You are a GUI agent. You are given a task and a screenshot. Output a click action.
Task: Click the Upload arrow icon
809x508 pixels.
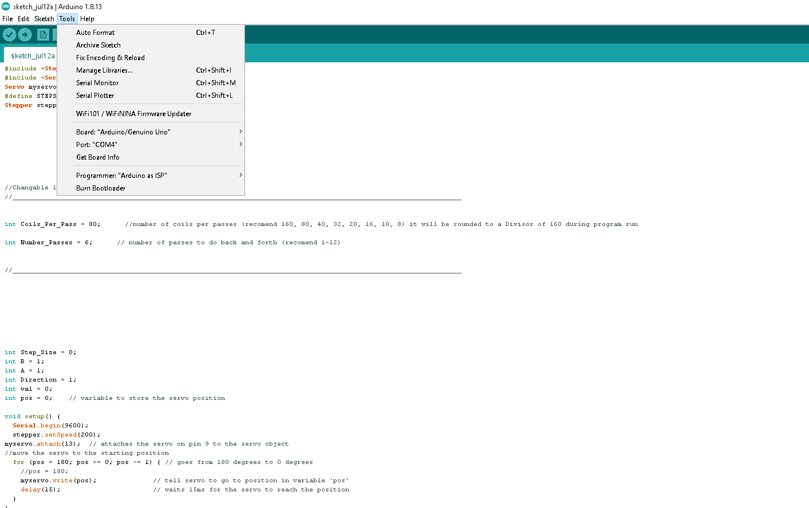pyautogui.click(x=25, y=34)
